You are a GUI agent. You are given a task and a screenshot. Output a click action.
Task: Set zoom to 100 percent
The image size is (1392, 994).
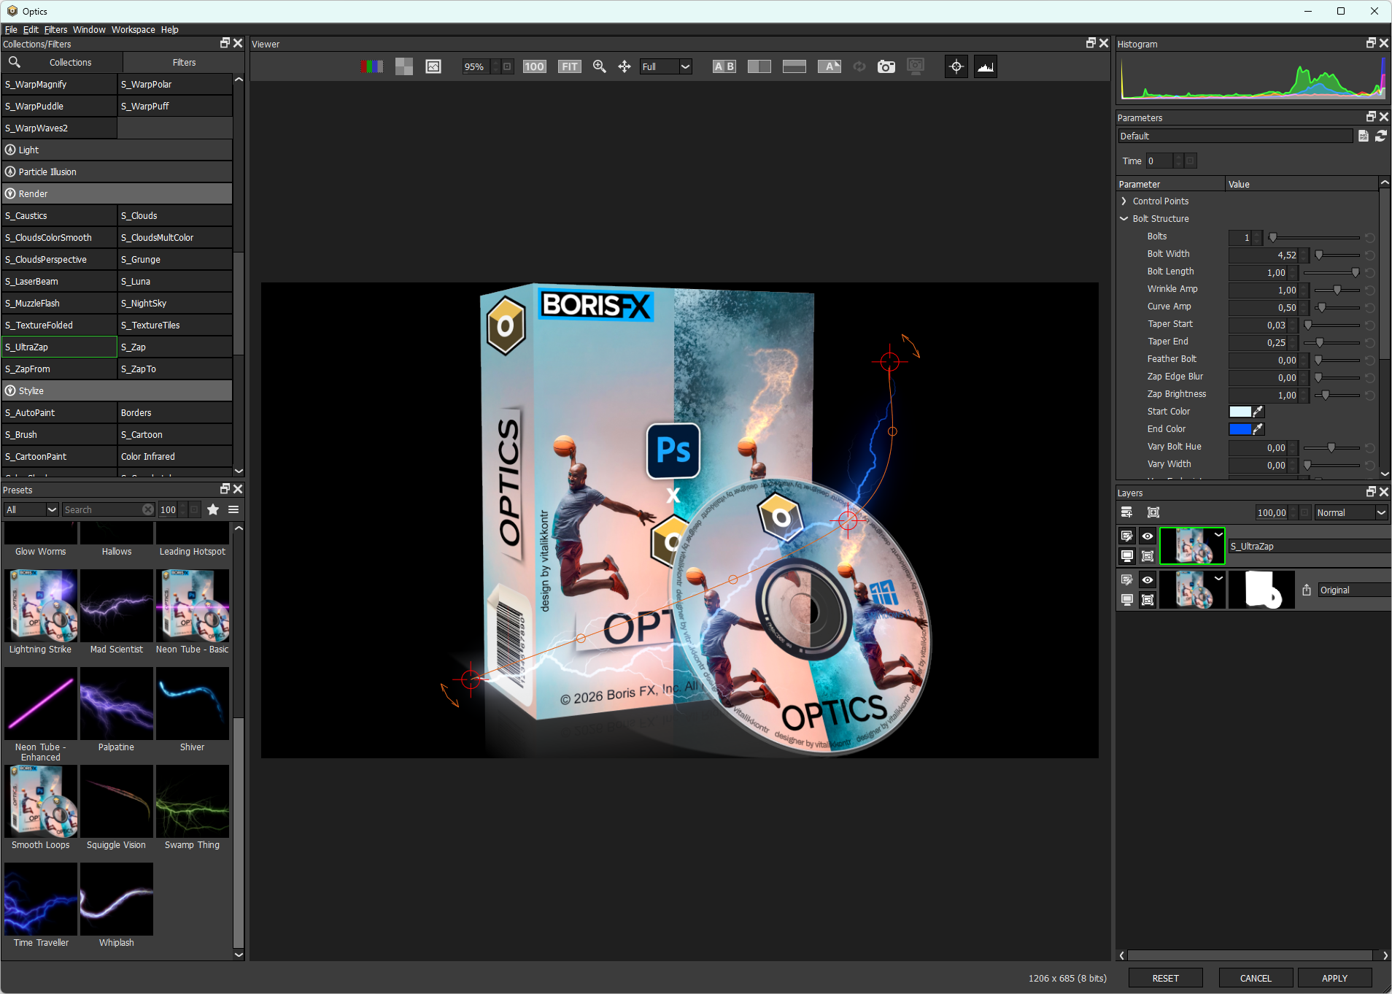tap(535, 66)
